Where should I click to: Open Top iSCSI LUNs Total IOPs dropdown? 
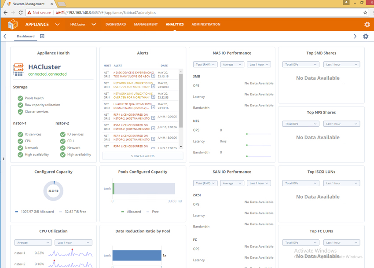pos(301,183)
